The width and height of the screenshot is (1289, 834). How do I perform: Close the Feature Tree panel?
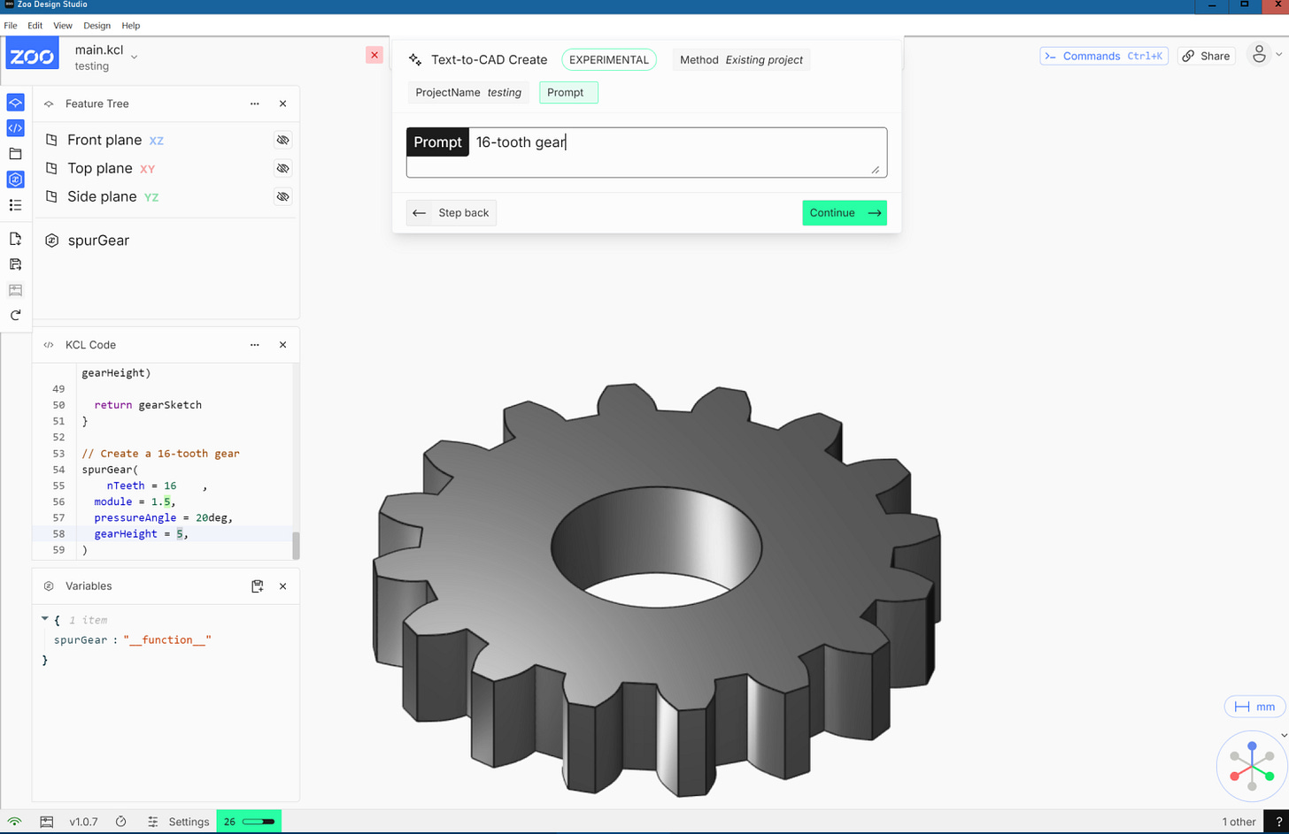tap(283, 103)
